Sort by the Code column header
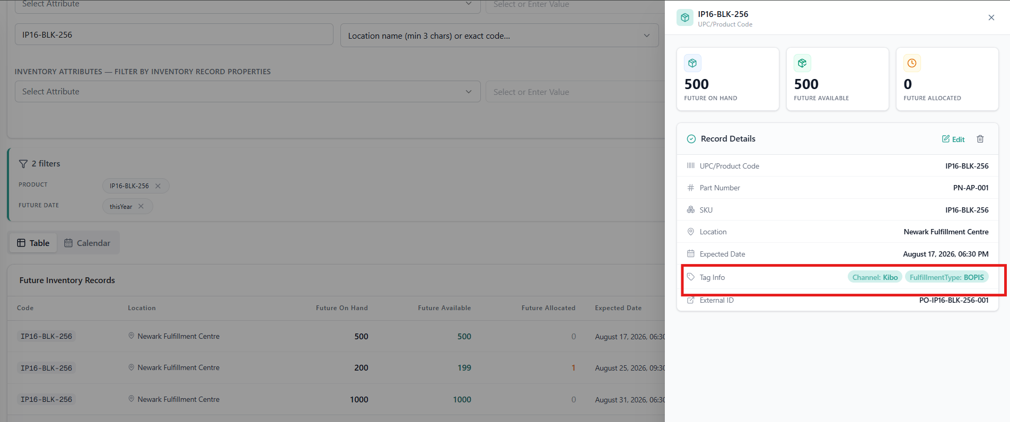The image size is (1010, 422). pos(25,308)
